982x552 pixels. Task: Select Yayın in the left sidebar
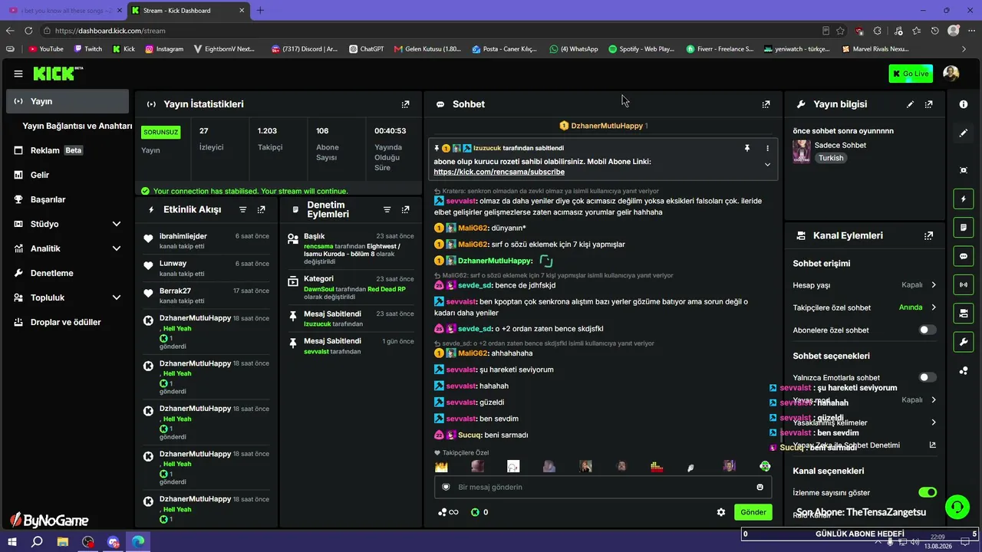click(68, 101)
